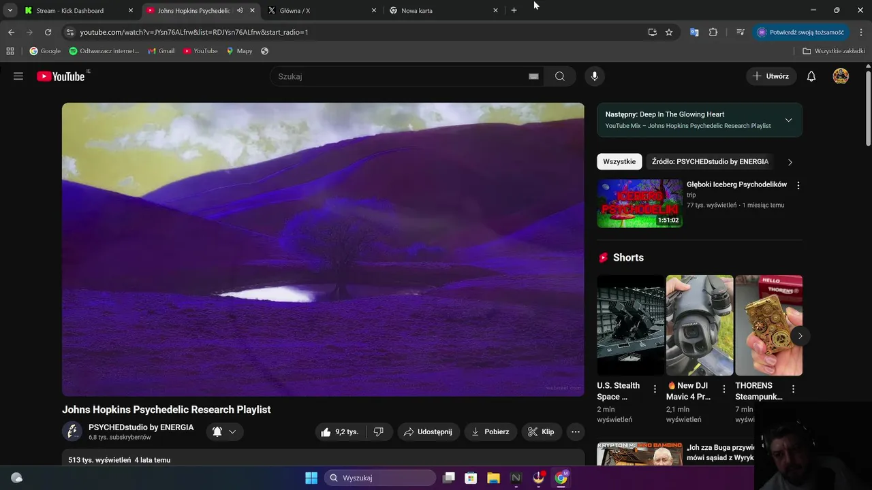The width and height of the screenshot is (872, 490).
Task: Click the Udostępnij share button
Action: tap(428, 431)
